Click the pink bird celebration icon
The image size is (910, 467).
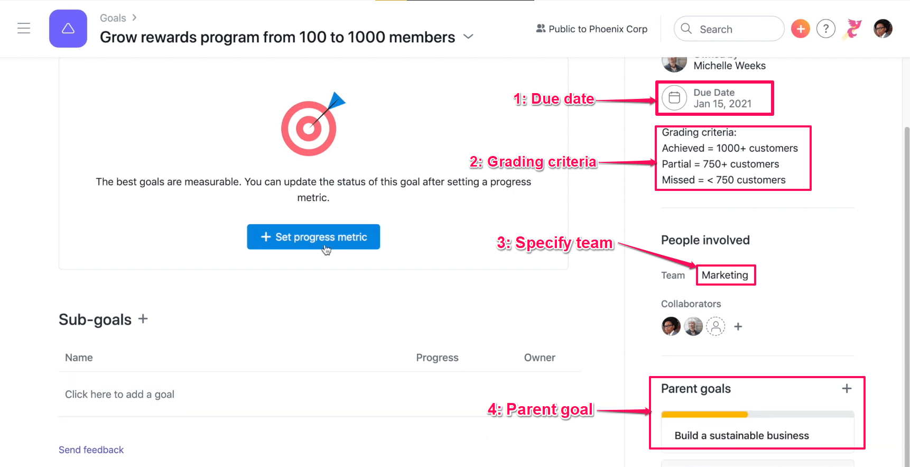click(x=852, y=29)
